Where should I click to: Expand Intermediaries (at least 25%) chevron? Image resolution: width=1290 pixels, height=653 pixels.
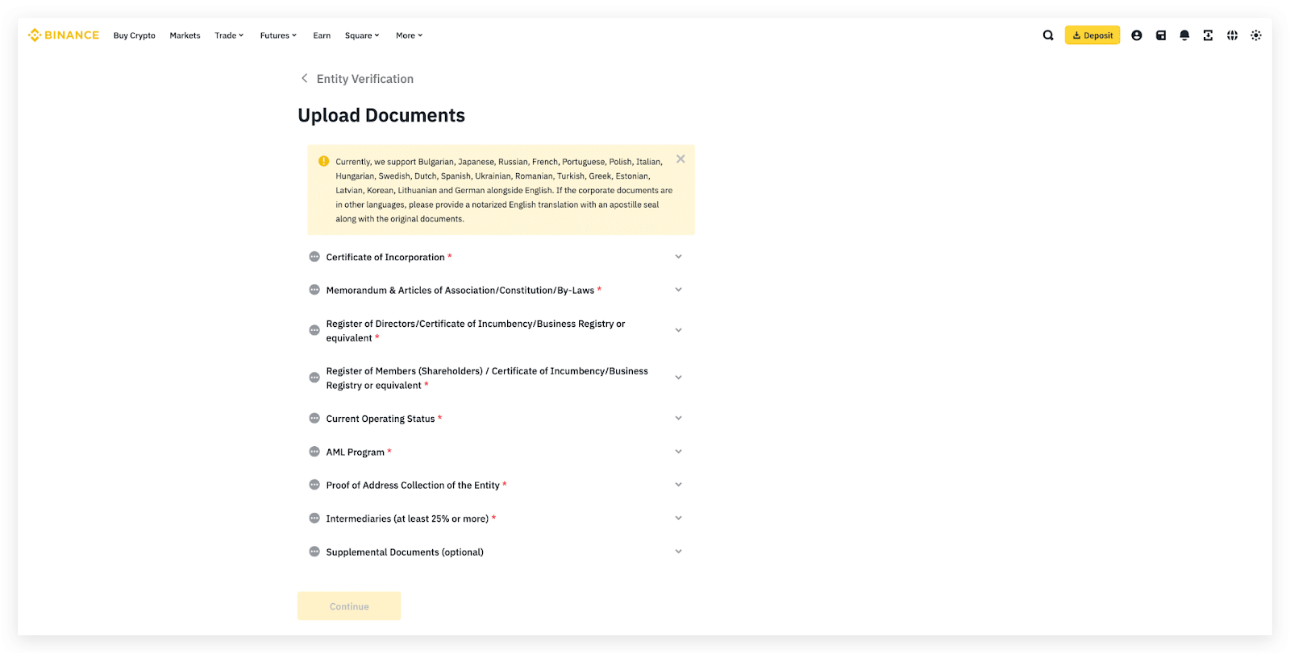678,519
